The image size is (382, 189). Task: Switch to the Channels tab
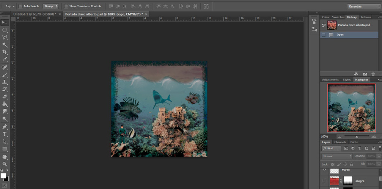pyautogui.click(x=340, y=142)
